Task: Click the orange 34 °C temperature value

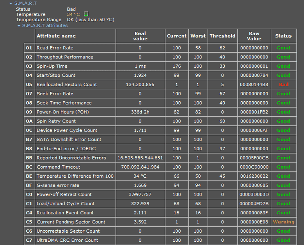Action: click(x=74, y=14)
